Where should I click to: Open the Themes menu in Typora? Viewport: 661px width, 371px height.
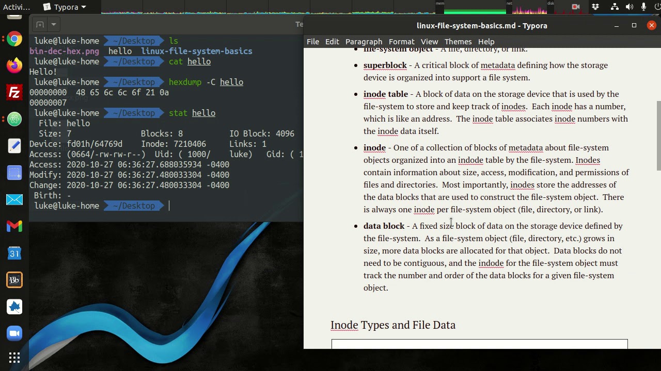[x=458, y=41]
